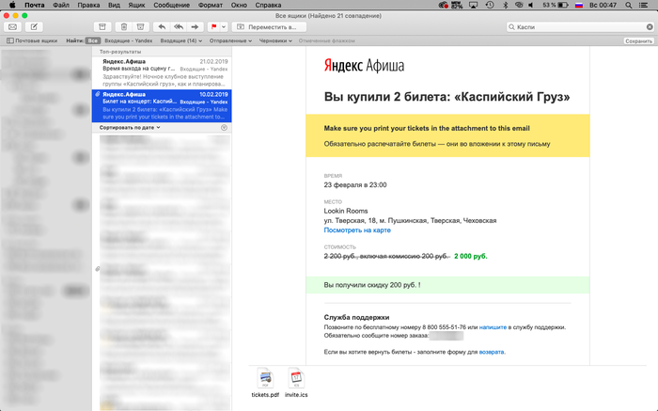This screenshot has height=411, width=658.
Task: Delete the selected message with trash icon
Action: (124, 27)
